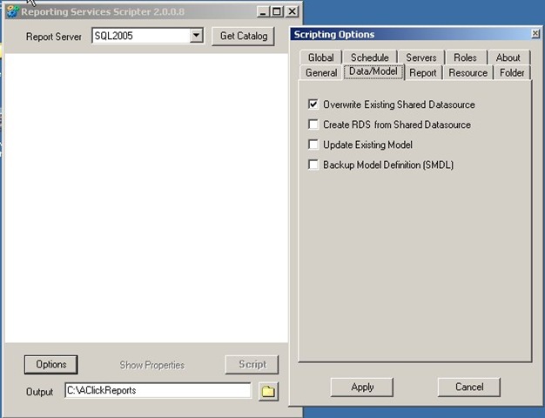The image size is (545, 418).
Task: Switch to the Global tab
Action: pyautogui.click(x=320, y=57)
